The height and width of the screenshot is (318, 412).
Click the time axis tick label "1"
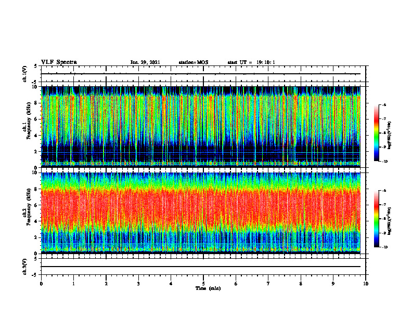point(73,284)
